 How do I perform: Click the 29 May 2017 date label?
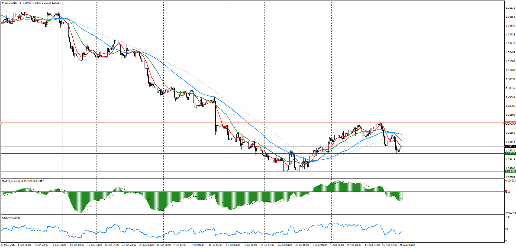coord(8,245)
